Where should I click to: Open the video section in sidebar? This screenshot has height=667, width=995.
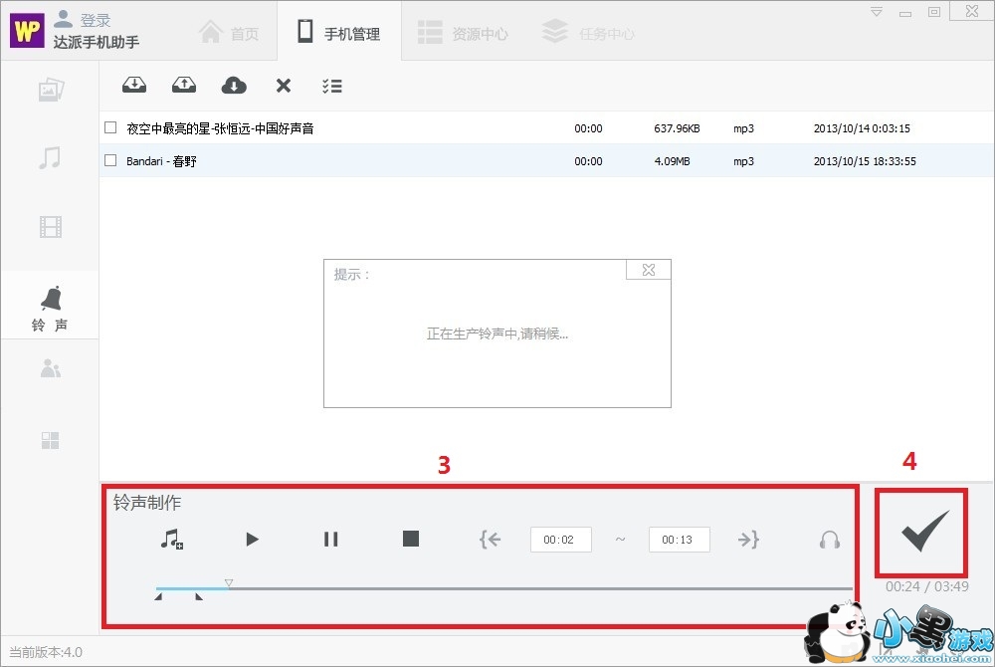pos(50,227)
